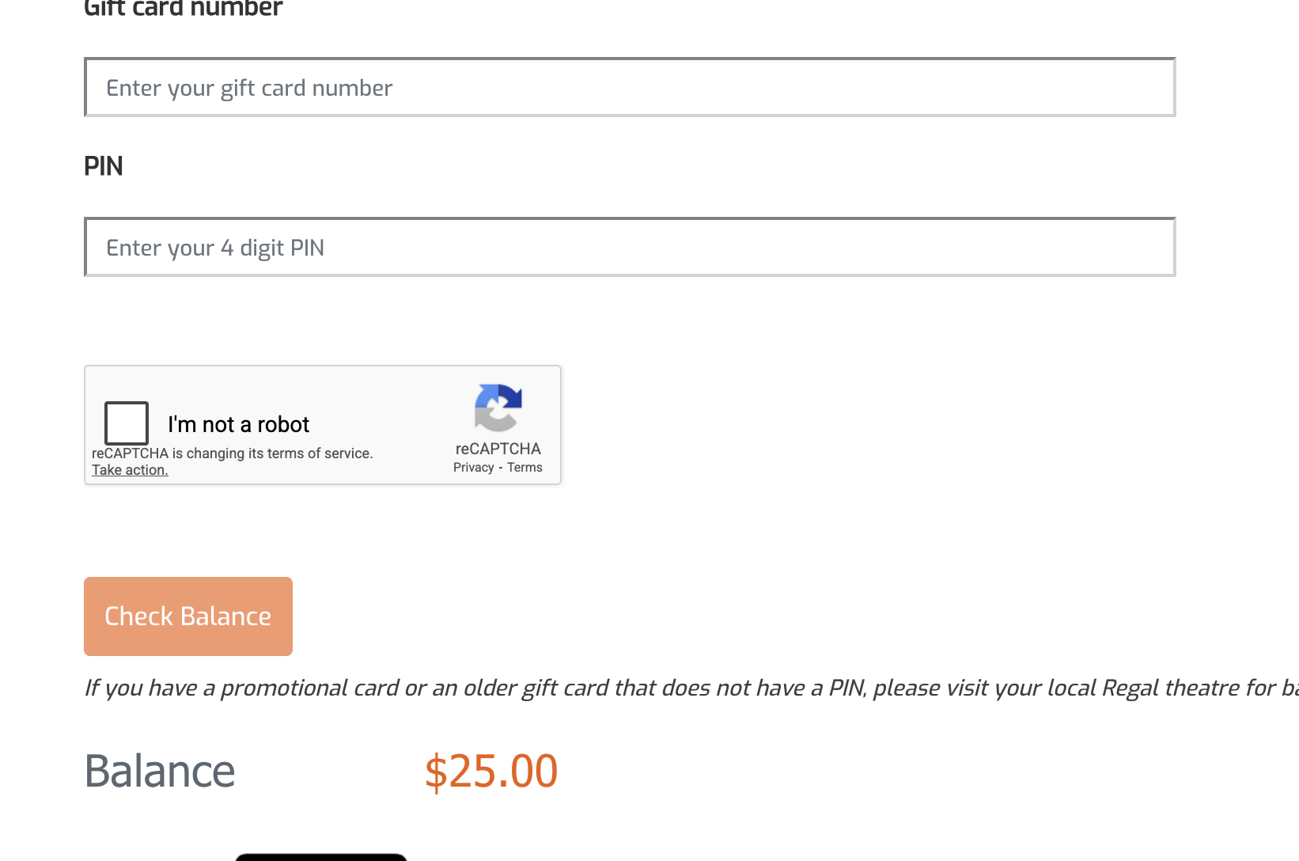Click the $25.00 balance amount
The image size is (1299, 861).
490,772
